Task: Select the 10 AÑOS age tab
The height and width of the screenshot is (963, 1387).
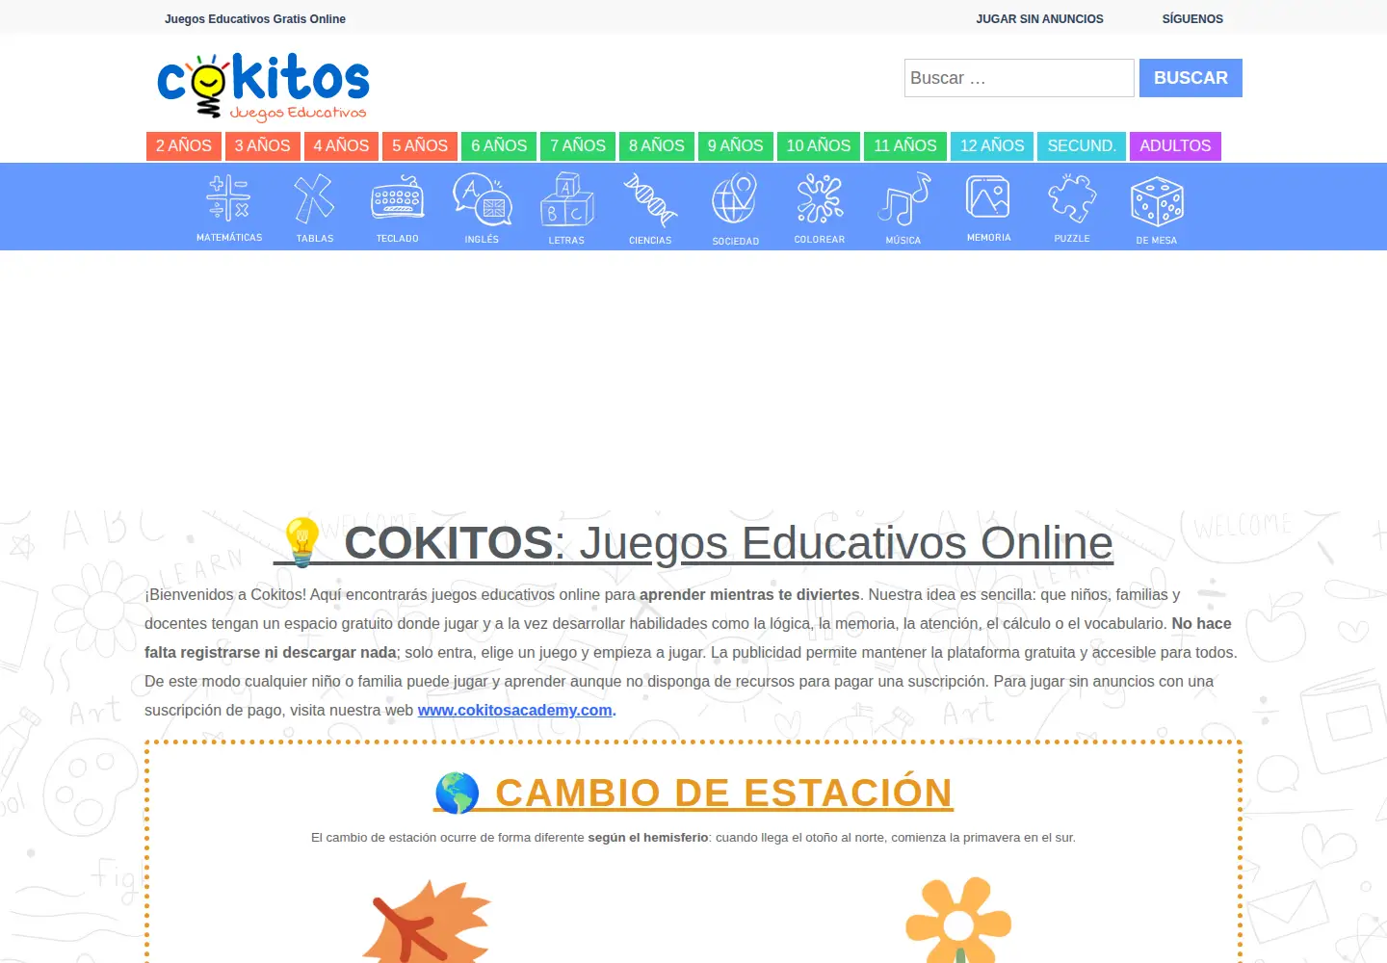Action: 819,146
